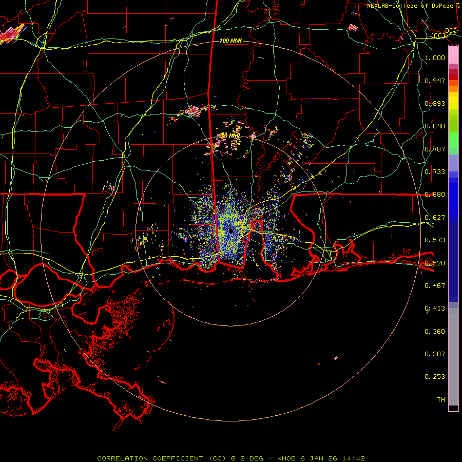Click the black radar site center dot
This screenshot has height=462, width=462.
pyautogui.click(x=231, y=230)
